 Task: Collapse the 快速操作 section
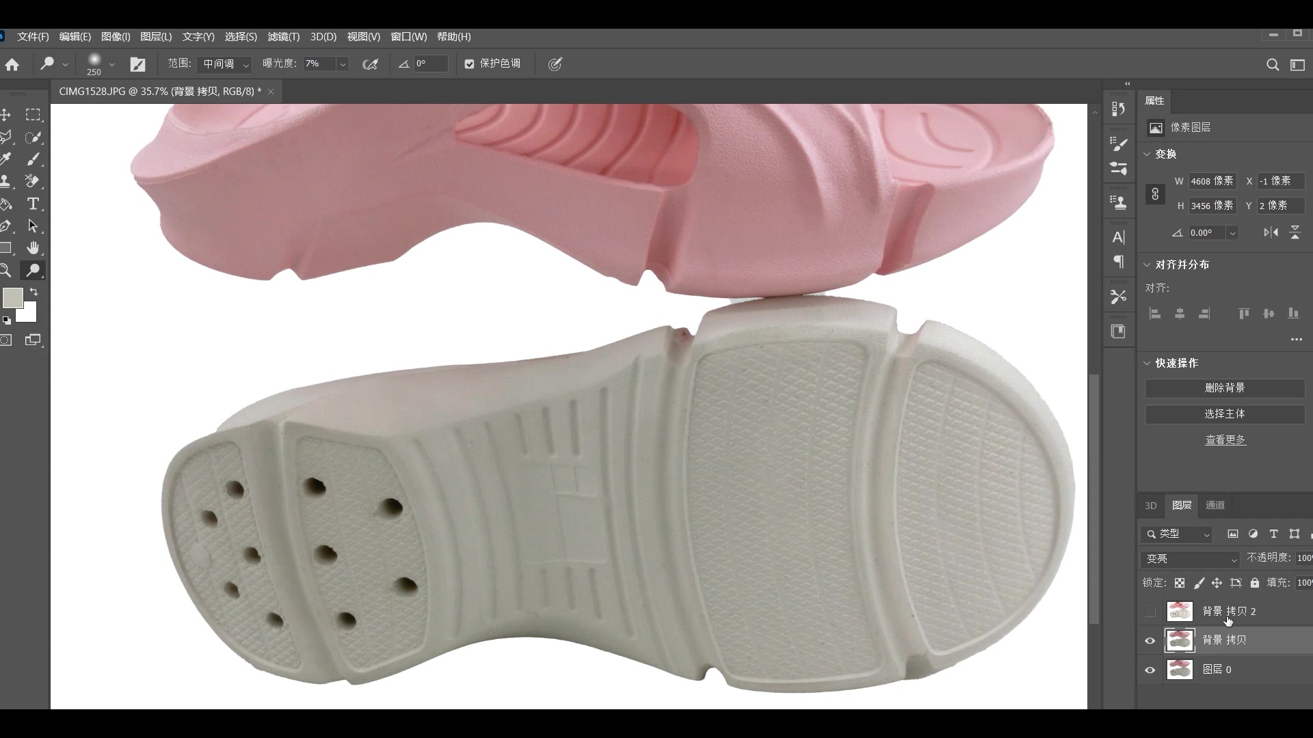click(x=1148, y=363)
